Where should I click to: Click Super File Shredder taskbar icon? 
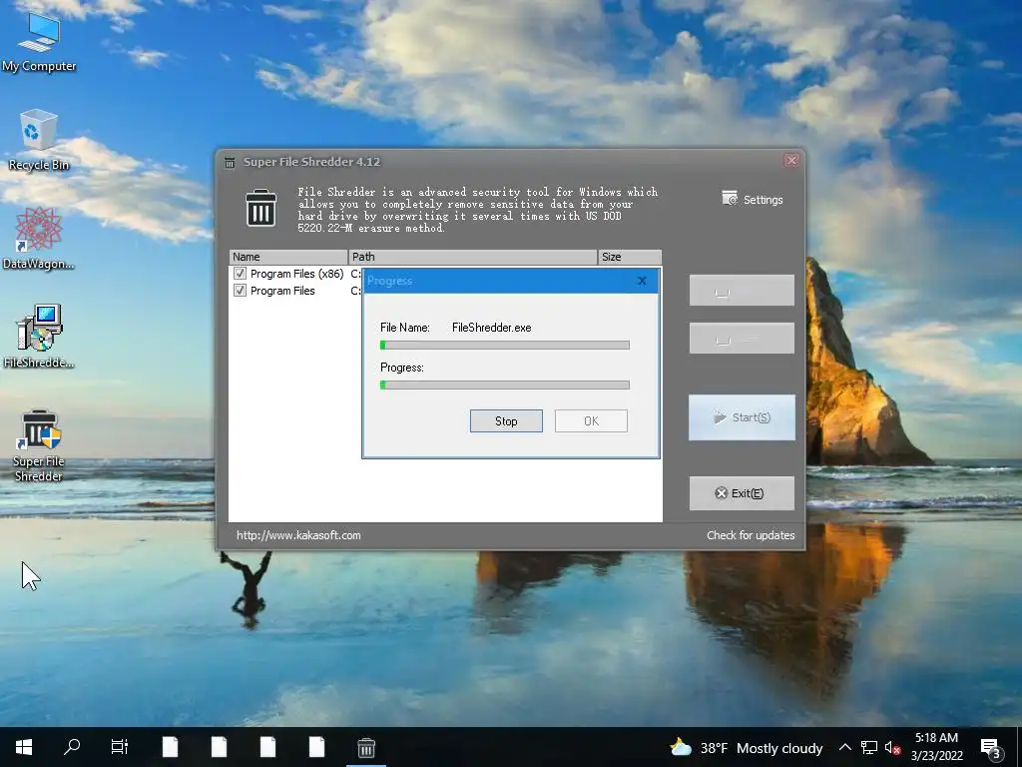click(365, 747)
